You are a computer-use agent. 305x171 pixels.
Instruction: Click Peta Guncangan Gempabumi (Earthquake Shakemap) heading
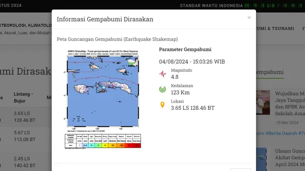pos(117,39)
